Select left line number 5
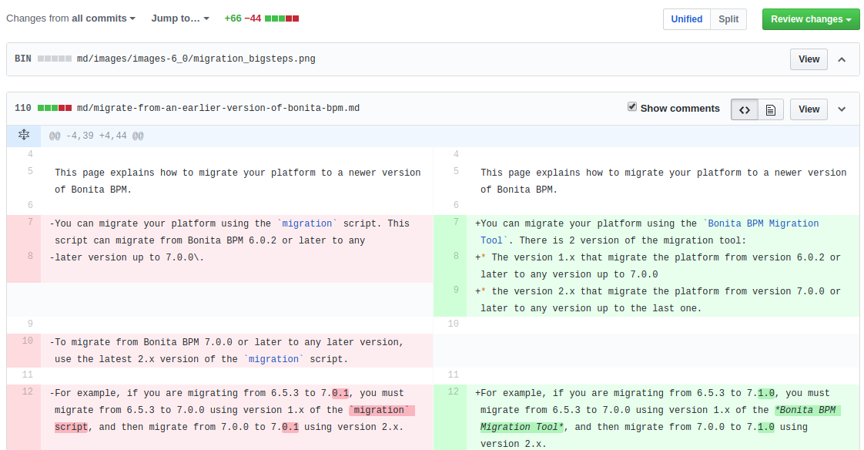864x450 pixels. (30, 171)
